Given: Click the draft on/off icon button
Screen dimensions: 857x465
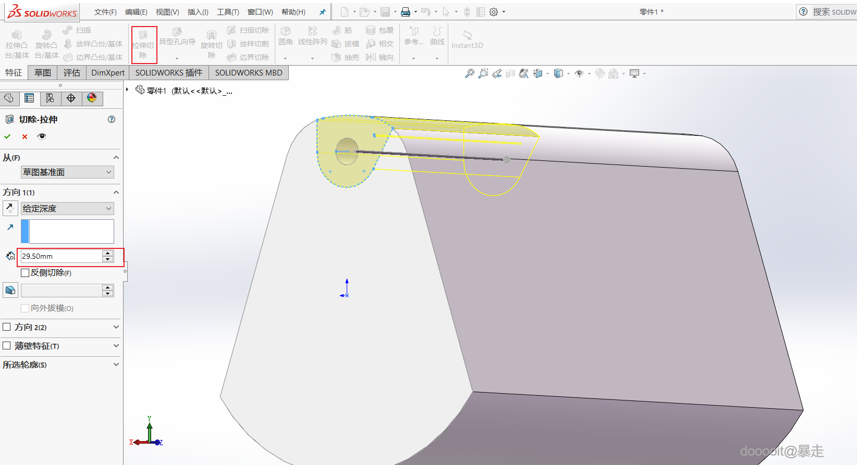Looking at the screenshot, I should (x=10, y=291).
